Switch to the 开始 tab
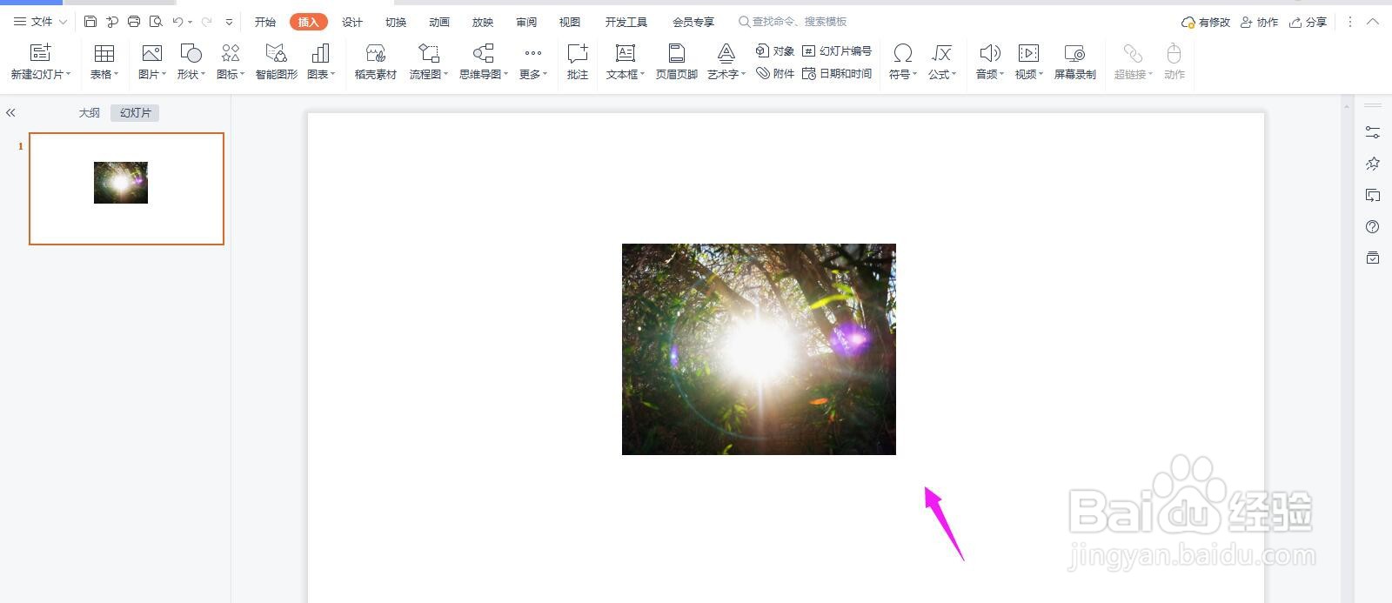The width and height of the screenshot is (1392, 603). tap(265, 22)
